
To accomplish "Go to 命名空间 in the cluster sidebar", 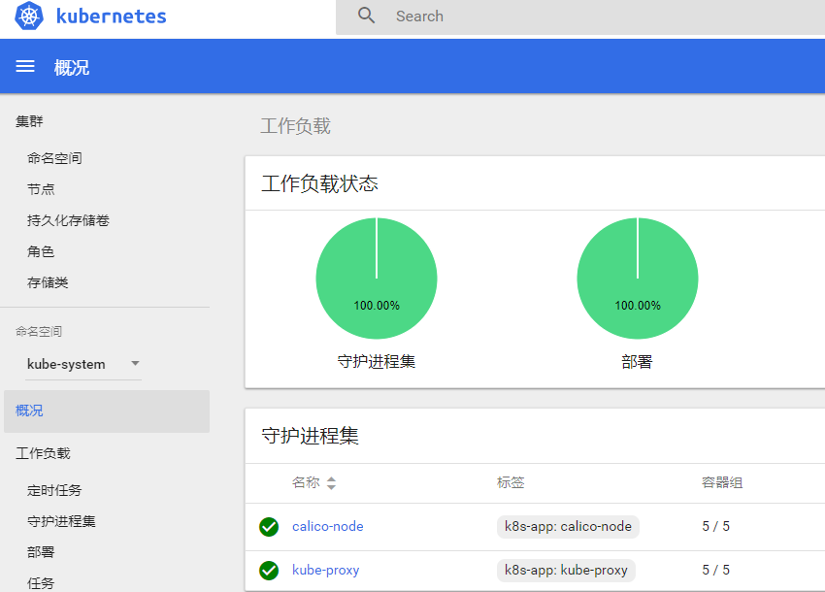I will tap(54, 158).
